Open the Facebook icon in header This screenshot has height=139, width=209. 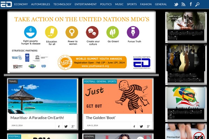[191, 4]
